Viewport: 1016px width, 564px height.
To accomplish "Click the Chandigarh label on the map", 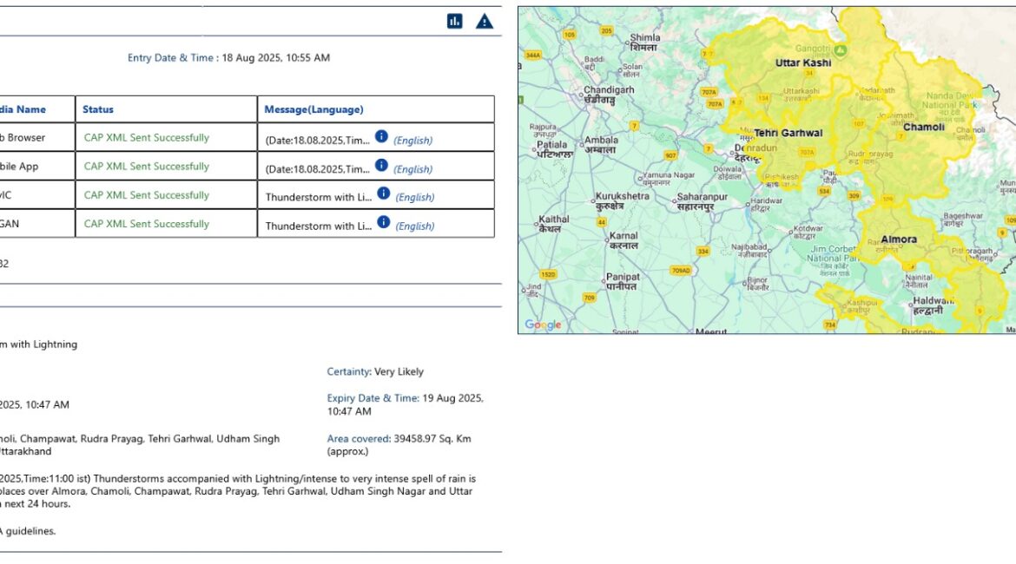I will pyautogui.click(x=609, y=90).
